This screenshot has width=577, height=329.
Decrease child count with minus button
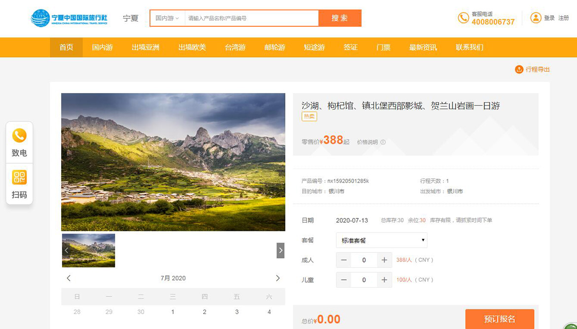coord(344,280)
